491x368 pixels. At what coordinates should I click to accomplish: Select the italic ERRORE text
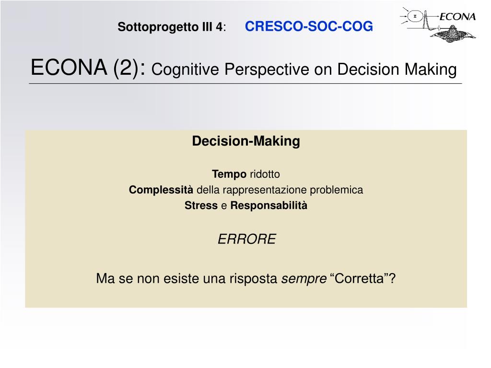247,239
